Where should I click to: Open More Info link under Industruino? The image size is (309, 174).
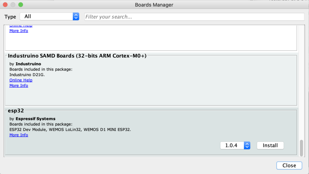[x=19, y=86]
